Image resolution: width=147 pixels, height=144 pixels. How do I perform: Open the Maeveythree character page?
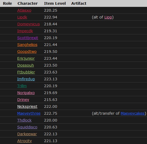coord(29,113)
